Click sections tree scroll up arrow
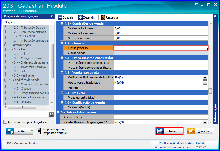This screenshot has height=151, width=220. (52, 28)
